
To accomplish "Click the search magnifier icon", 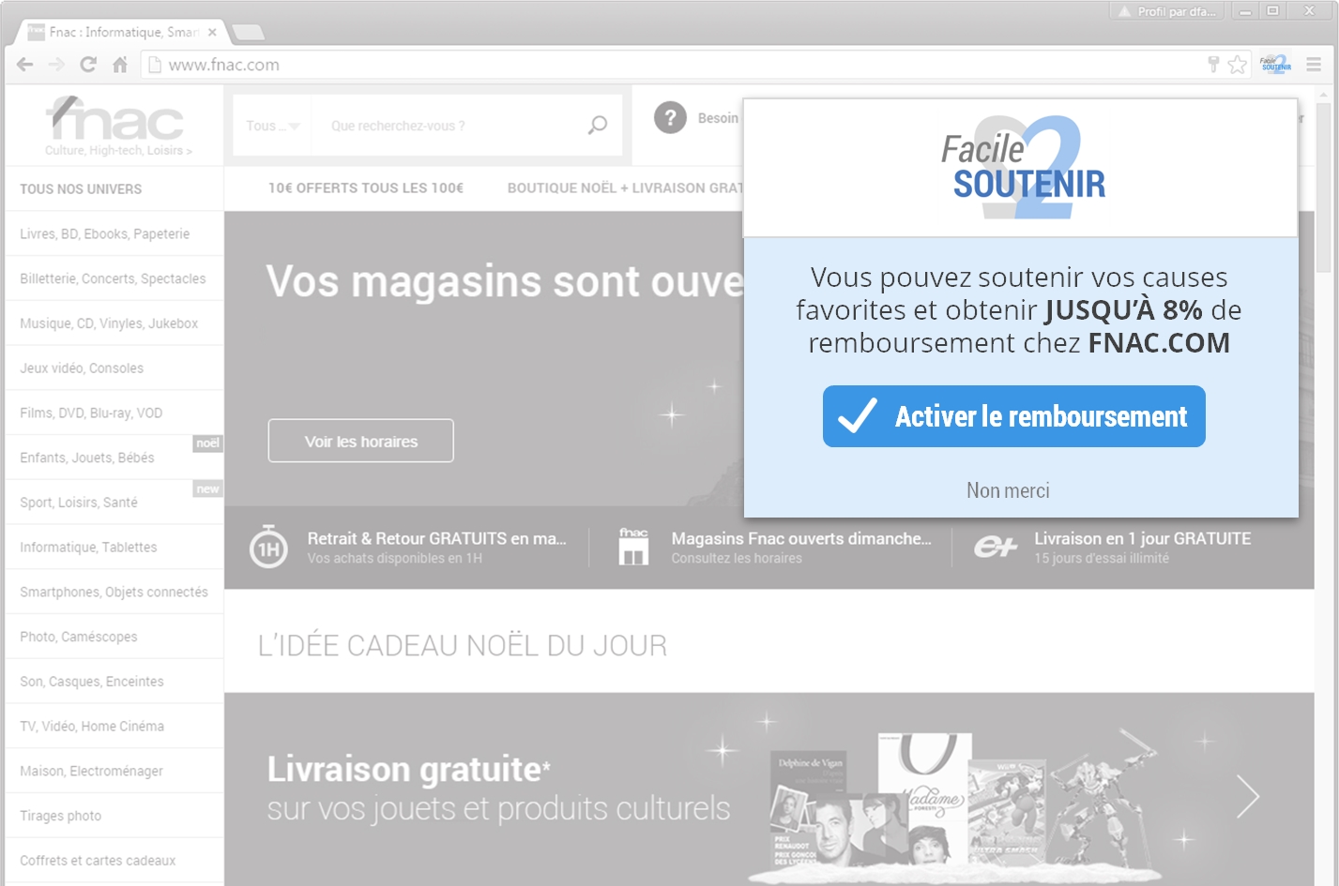I will click(598, 125).
